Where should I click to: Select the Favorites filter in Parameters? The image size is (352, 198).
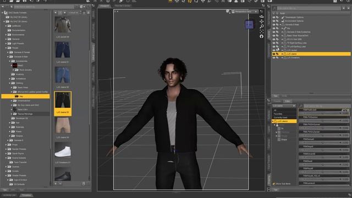(x=278, y=114)
